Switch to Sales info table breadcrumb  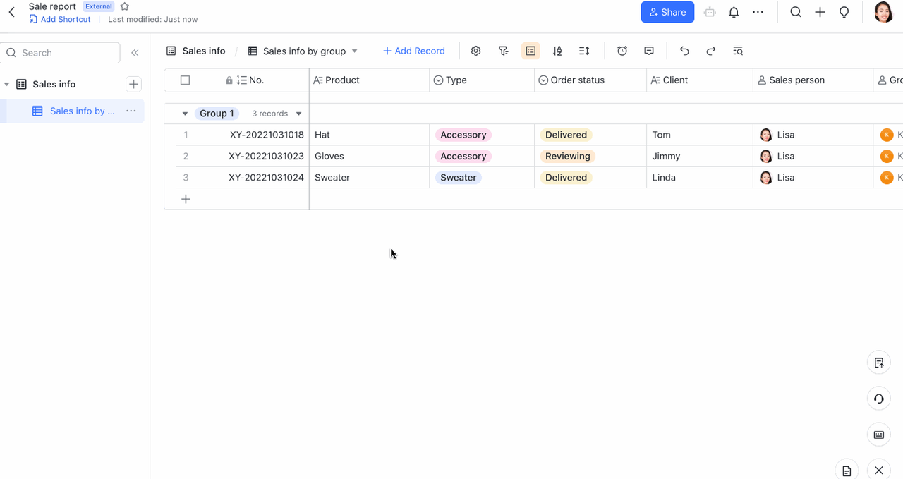[196, 51]
